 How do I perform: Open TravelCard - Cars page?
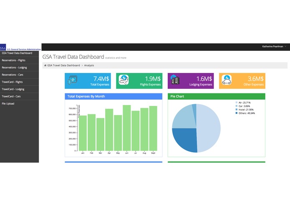pos(20,96)
